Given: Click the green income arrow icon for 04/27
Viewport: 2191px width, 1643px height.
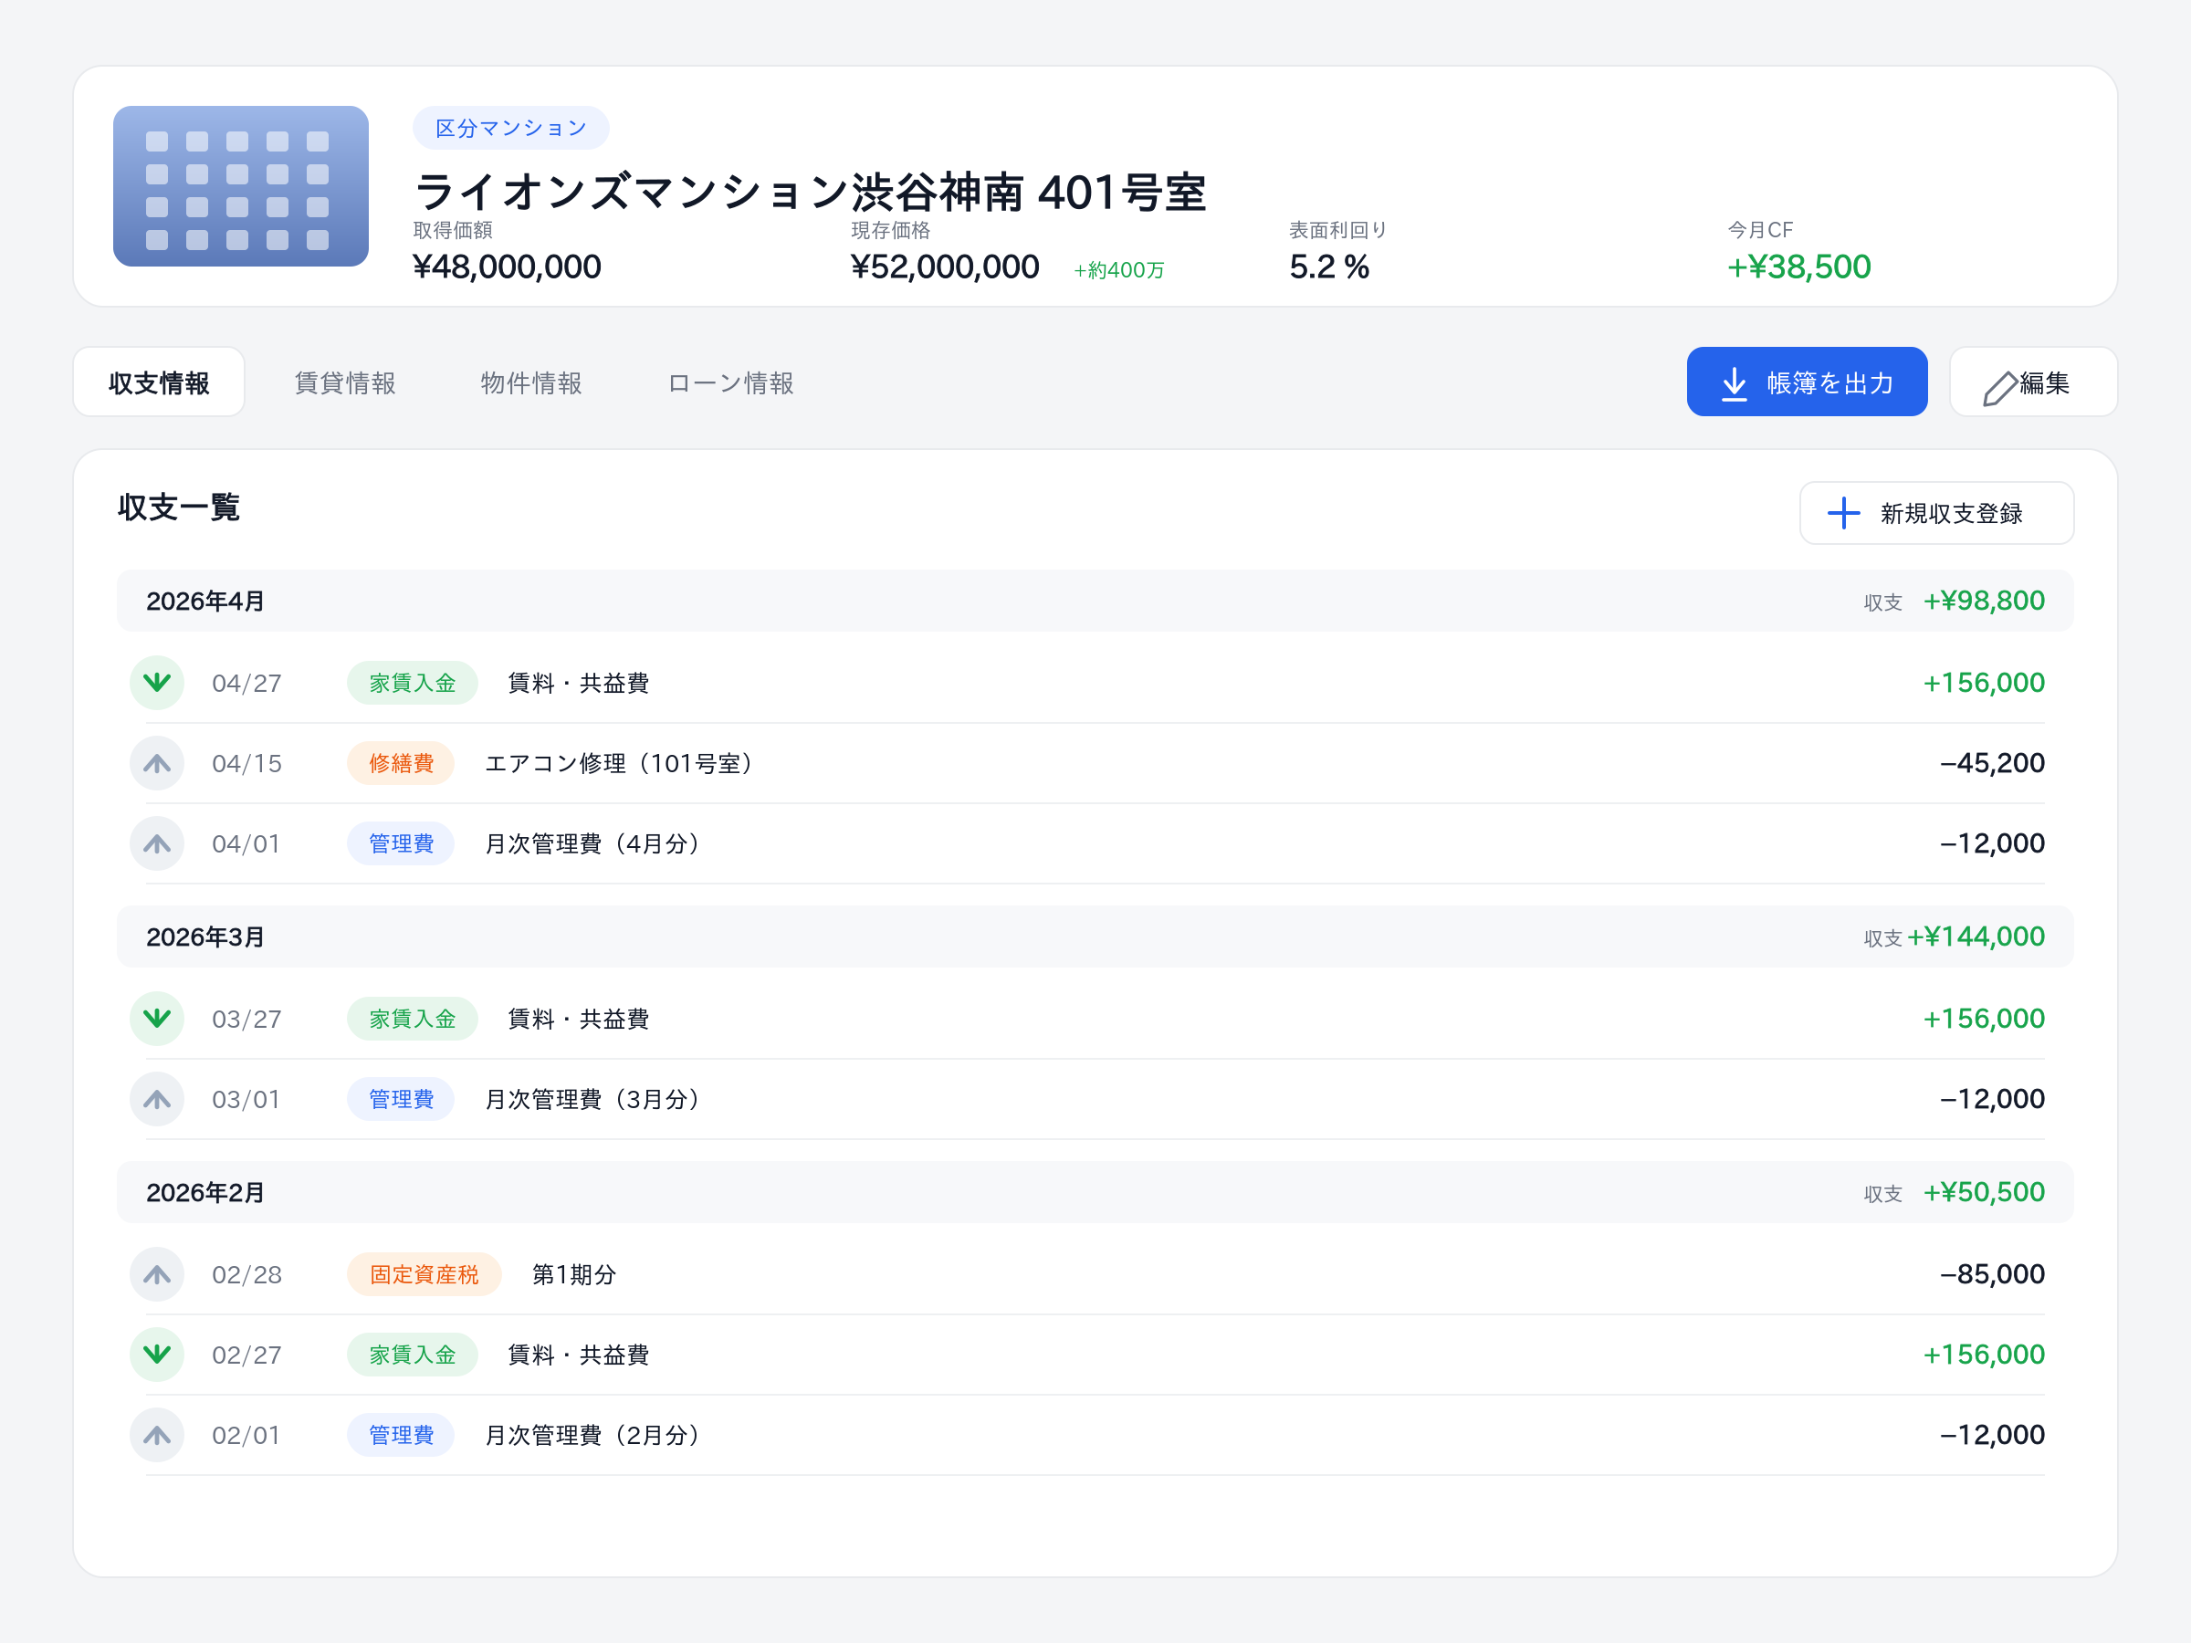Looking at the screenshot, I should 156,683.
